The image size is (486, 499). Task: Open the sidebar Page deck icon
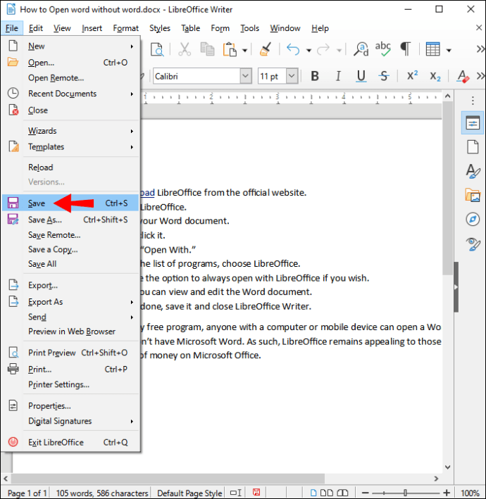(473, 147)
